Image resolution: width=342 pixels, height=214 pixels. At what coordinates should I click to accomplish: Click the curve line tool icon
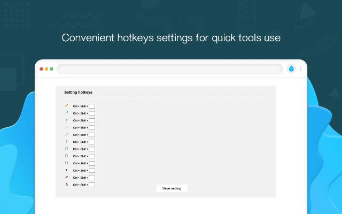66,134
